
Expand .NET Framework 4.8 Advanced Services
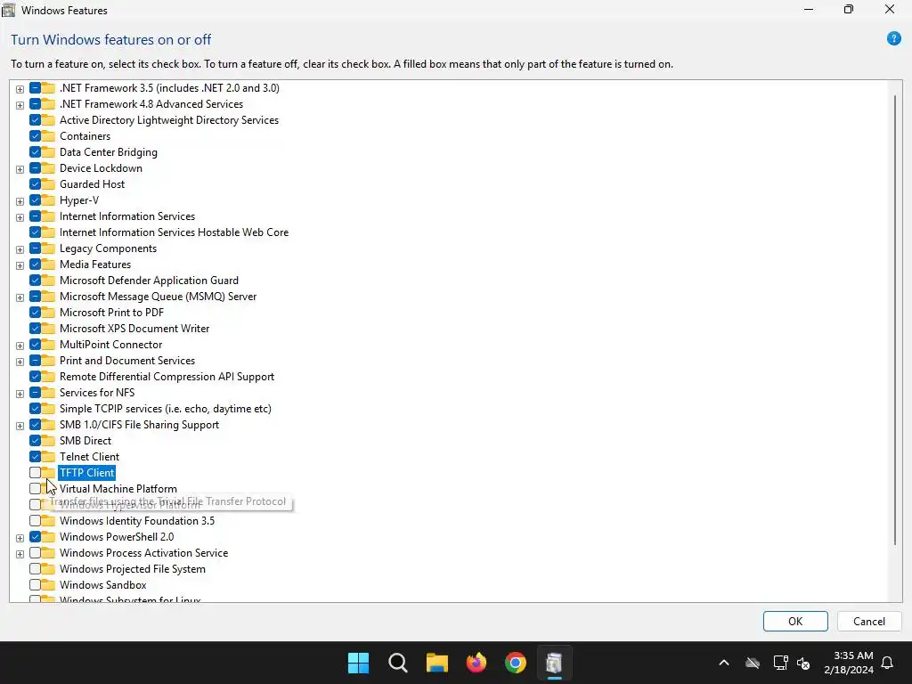tap(20, 105)
